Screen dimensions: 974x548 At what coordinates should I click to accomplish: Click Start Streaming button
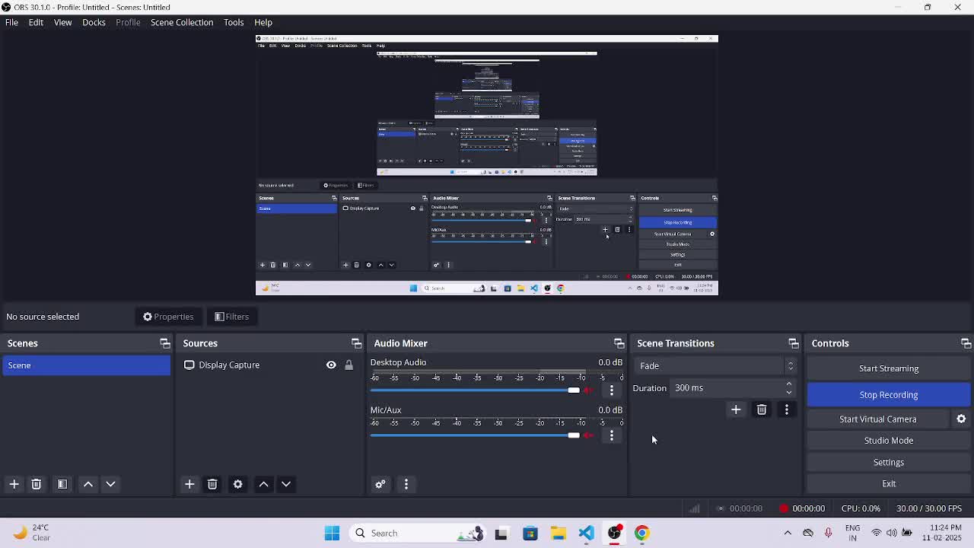(x=889, y=368)
